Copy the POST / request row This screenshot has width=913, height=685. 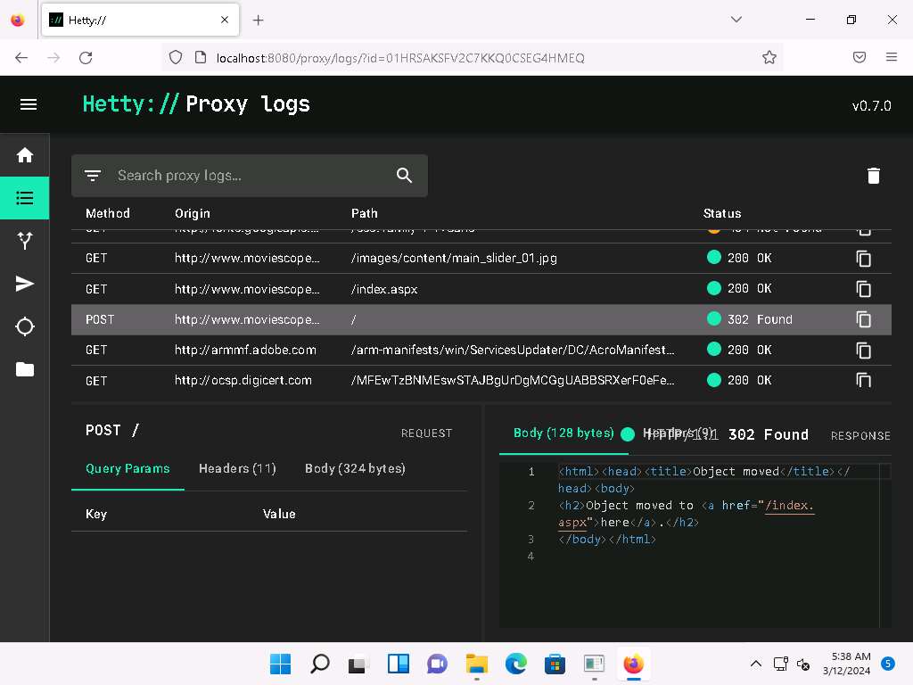coord(863,319)
